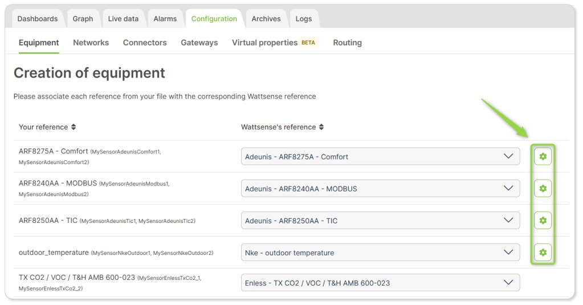Open the Alarms tab
Viewport: 583px width, 305px height.
165,19
